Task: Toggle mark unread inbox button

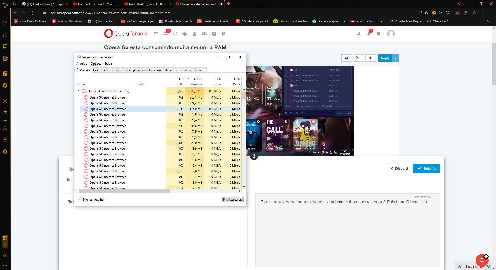Action: click(347, 58)
